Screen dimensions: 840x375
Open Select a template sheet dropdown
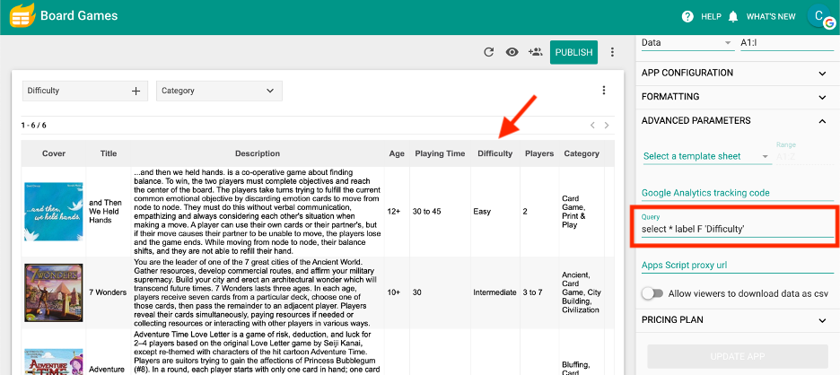point(706,156)
